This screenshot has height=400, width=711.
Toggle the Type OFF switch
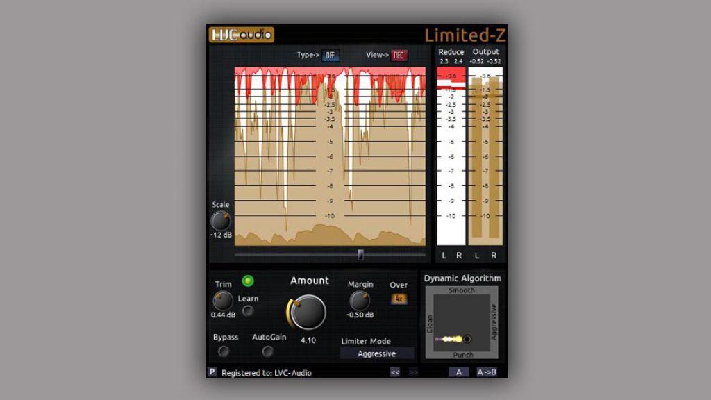pyautogui.click(x=330, y=56)
